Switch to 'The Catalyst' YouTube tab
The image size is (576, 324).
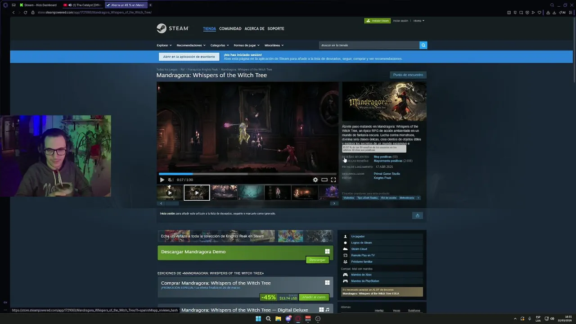83,5
